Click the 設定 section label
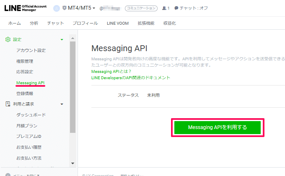 point(17,39)
